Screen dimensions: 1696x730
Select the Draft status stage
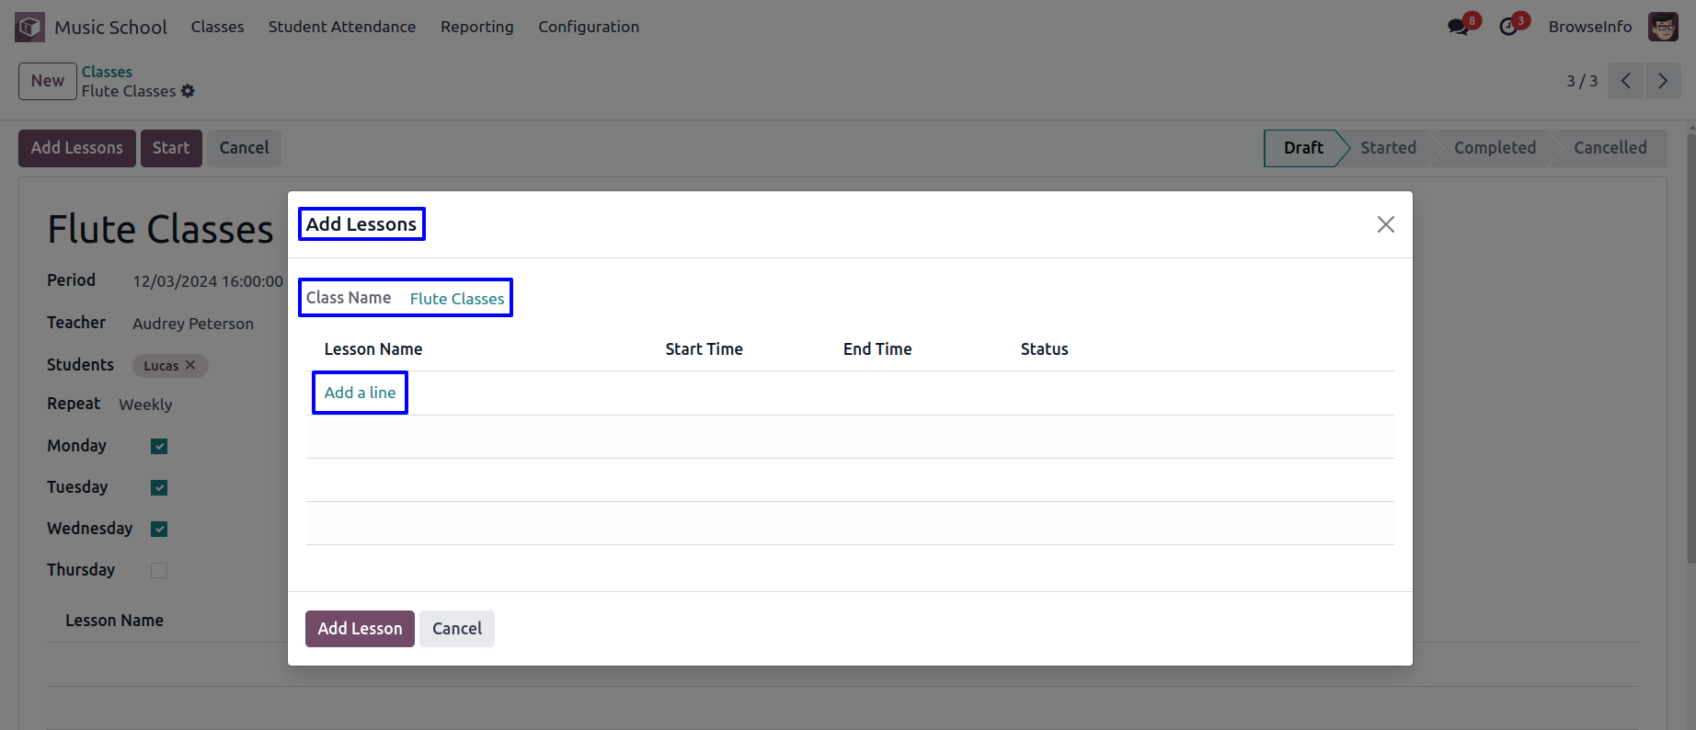pos(1303,148)
